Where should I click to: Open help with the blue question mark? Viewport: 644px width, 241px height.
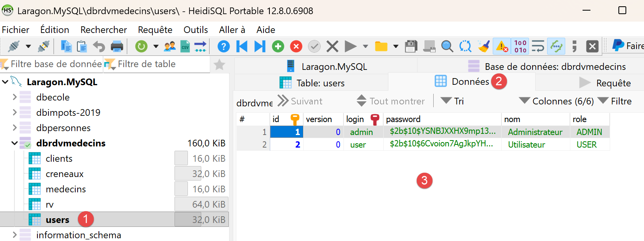click(223, 46)
